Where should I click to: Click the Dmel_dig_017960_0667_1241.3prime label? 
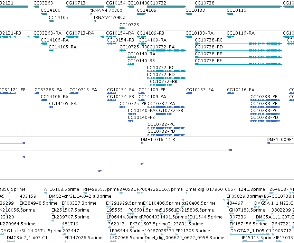pos(225,189)
